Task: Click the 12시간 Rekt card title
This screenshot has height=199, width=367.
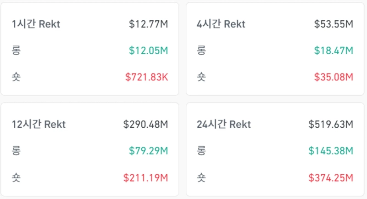Action: click(39, 124)
